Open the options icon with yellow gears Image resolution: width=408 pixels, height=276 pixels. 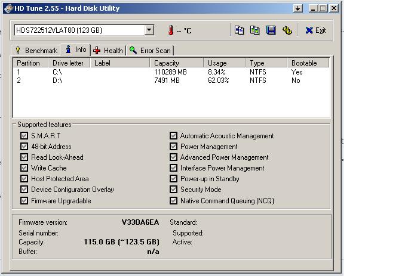287,30
